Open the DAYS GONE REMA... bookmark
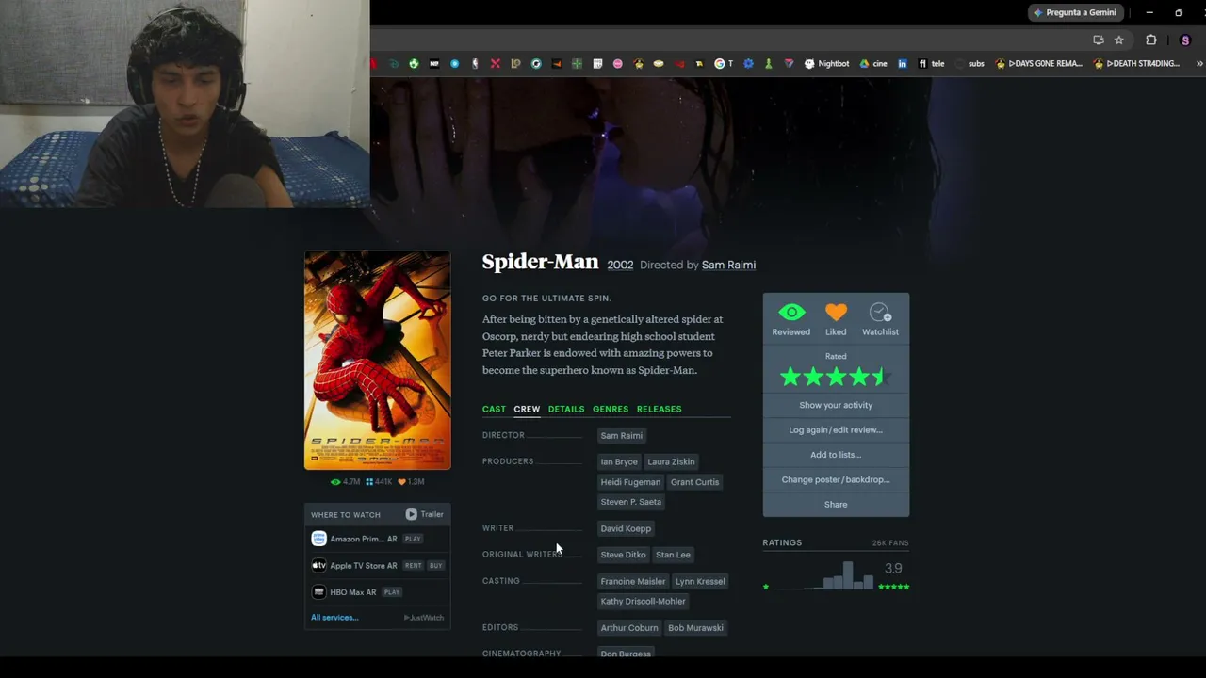 click(1038, 64)
